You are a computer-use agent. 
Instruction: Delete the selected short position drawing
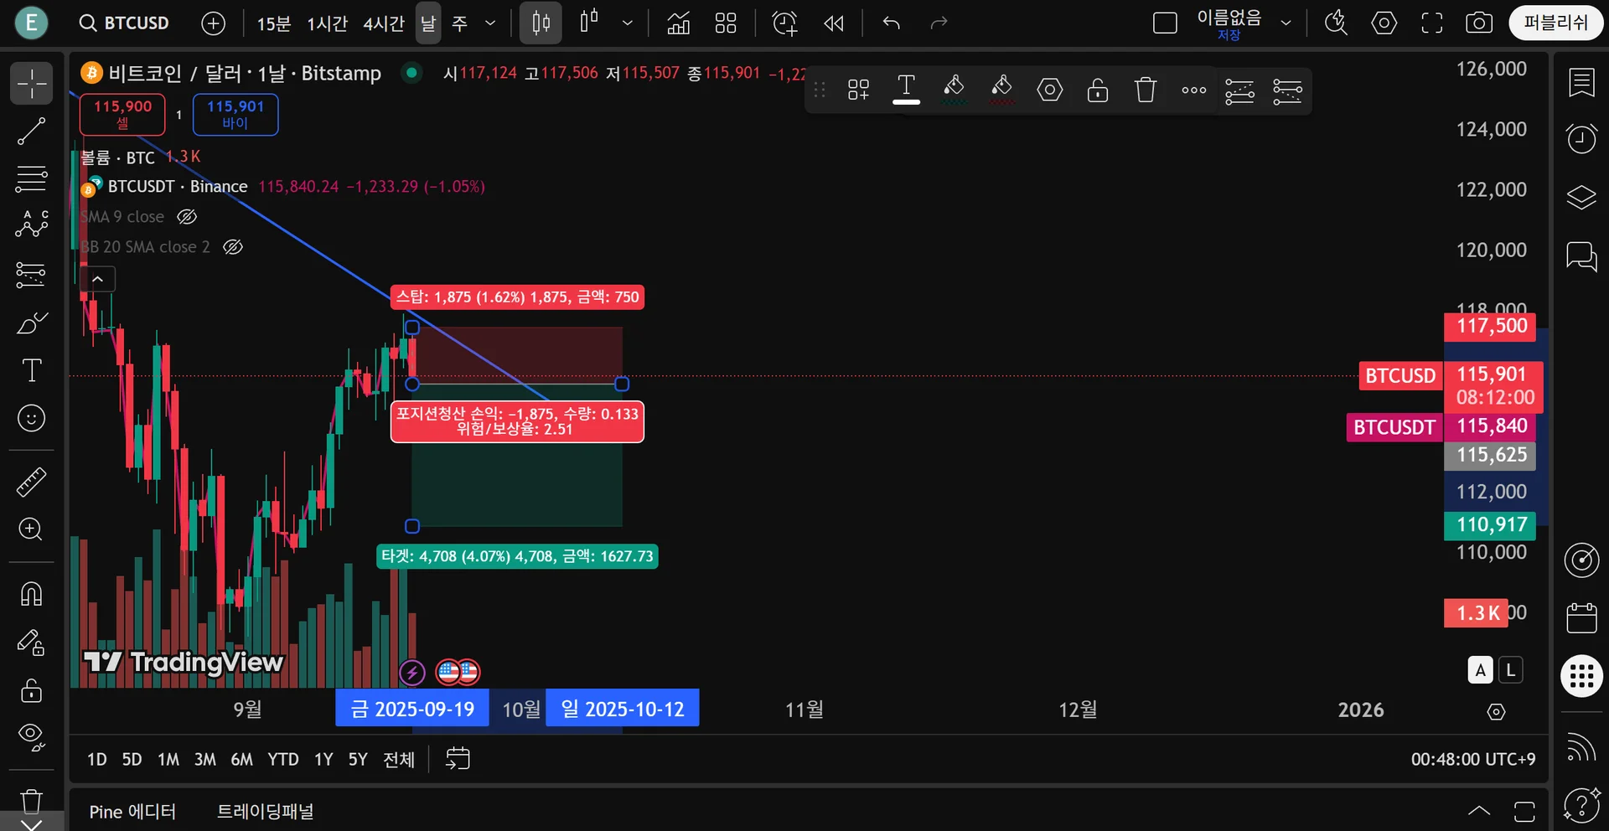click(x=1146, y=89)
